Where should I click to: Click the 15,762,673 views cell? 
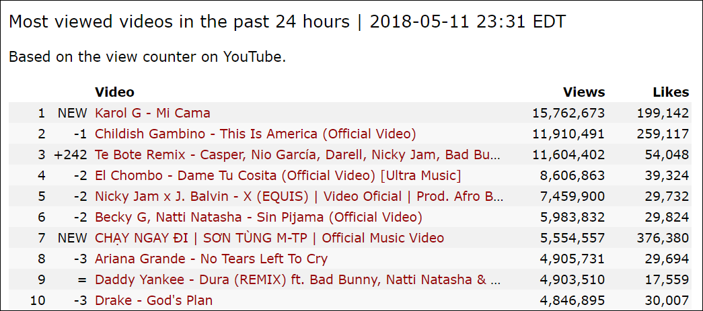568,114
